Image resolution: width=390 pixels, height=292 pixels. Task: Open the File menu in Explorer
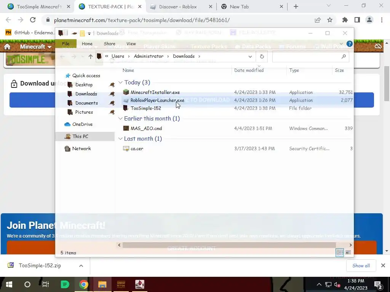click(x=66, y=44)
